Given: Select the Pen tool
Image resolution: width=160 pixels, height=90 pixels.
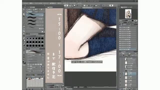Looking at the screenshot, I should [x=24, y=26].
